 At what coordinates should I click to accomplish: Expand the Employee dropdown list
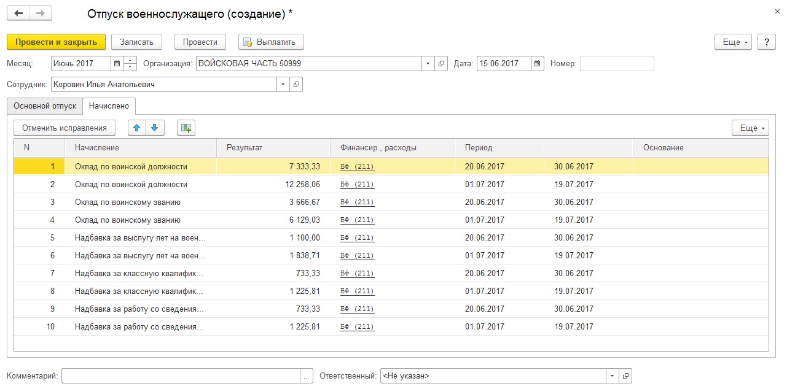pos(283,85)
